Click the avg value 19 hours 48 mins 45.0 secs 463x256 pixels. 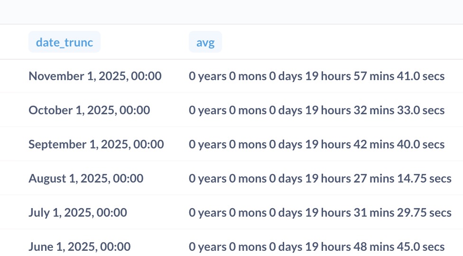pos(316,247)
